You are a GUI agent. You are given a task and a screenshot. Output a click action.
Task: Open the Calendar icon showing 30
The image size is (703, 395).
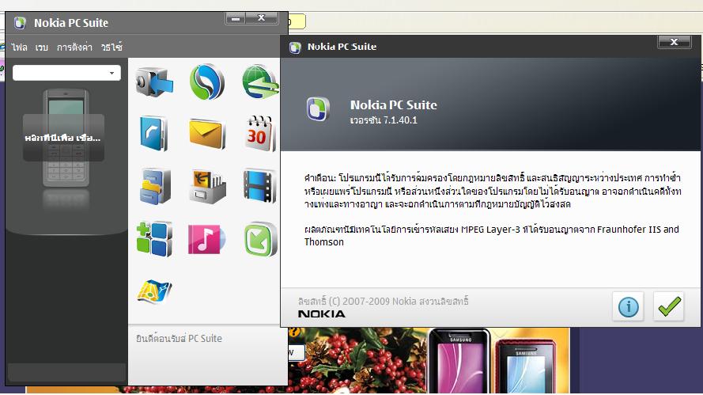(x=260, y=133)
